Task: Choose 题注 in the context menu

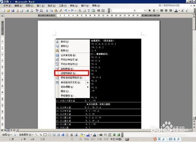Action: pyautogui.click(x=73, y=91)
